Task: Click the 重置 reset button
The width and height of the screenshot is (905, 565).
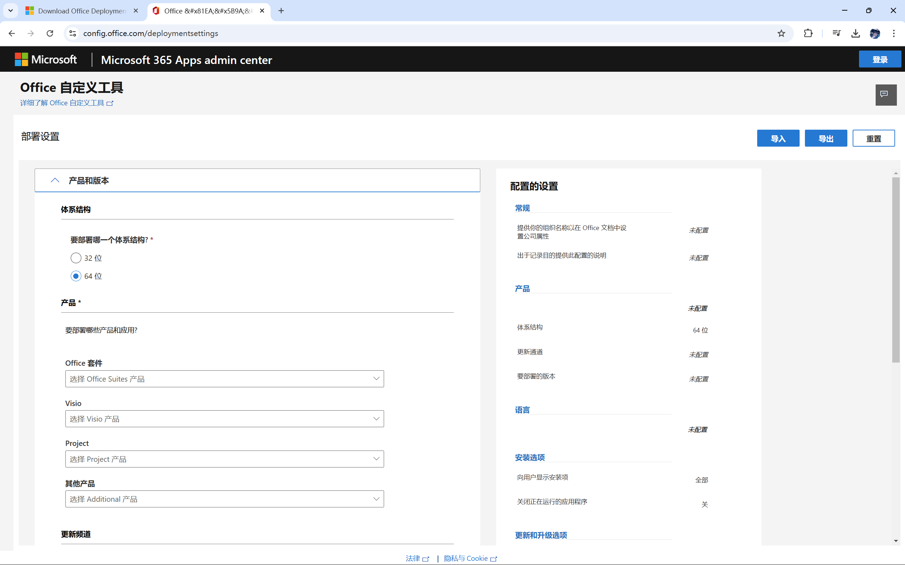Action: (874, 139)
